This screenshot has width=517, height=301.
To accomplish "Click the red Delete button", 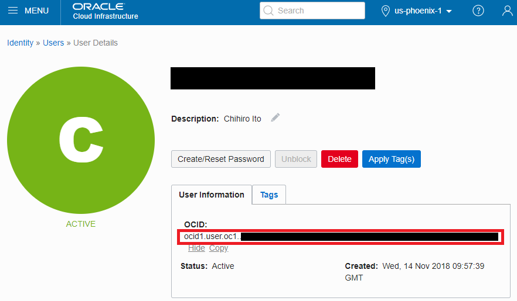I will 339,159.
